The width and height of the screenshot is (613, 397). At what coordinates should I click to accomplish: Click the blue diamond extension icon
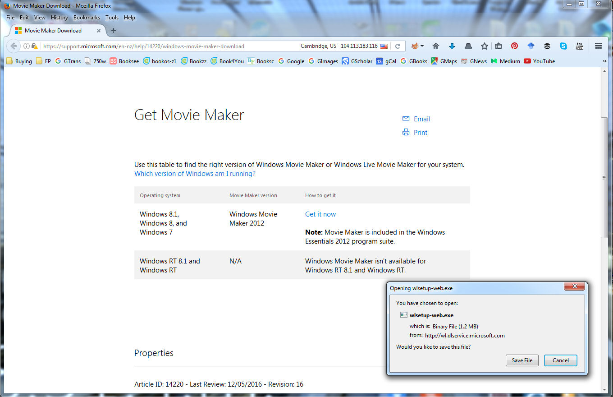[x=531, y=46]
